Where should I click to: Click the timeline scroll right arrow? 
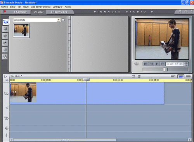[190, 140]
